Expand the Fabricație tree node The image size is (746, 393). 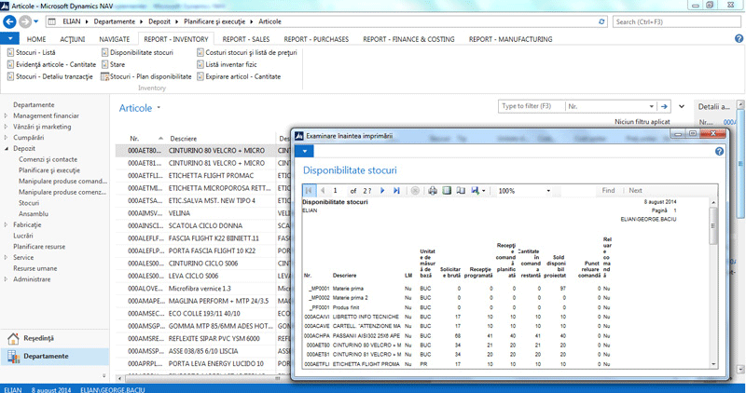point(6,224)
